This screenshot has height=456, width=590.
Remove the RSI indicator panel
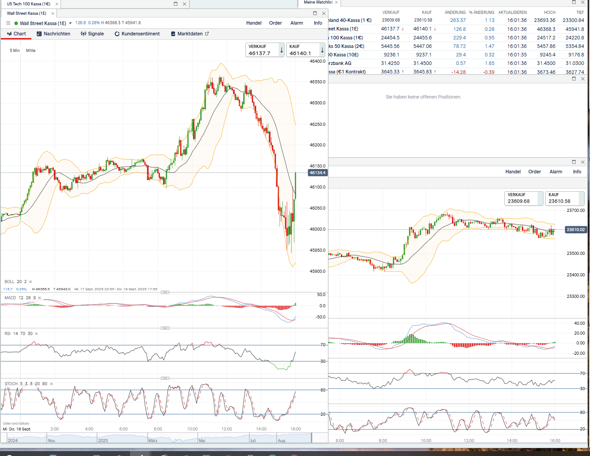point(36,334)
